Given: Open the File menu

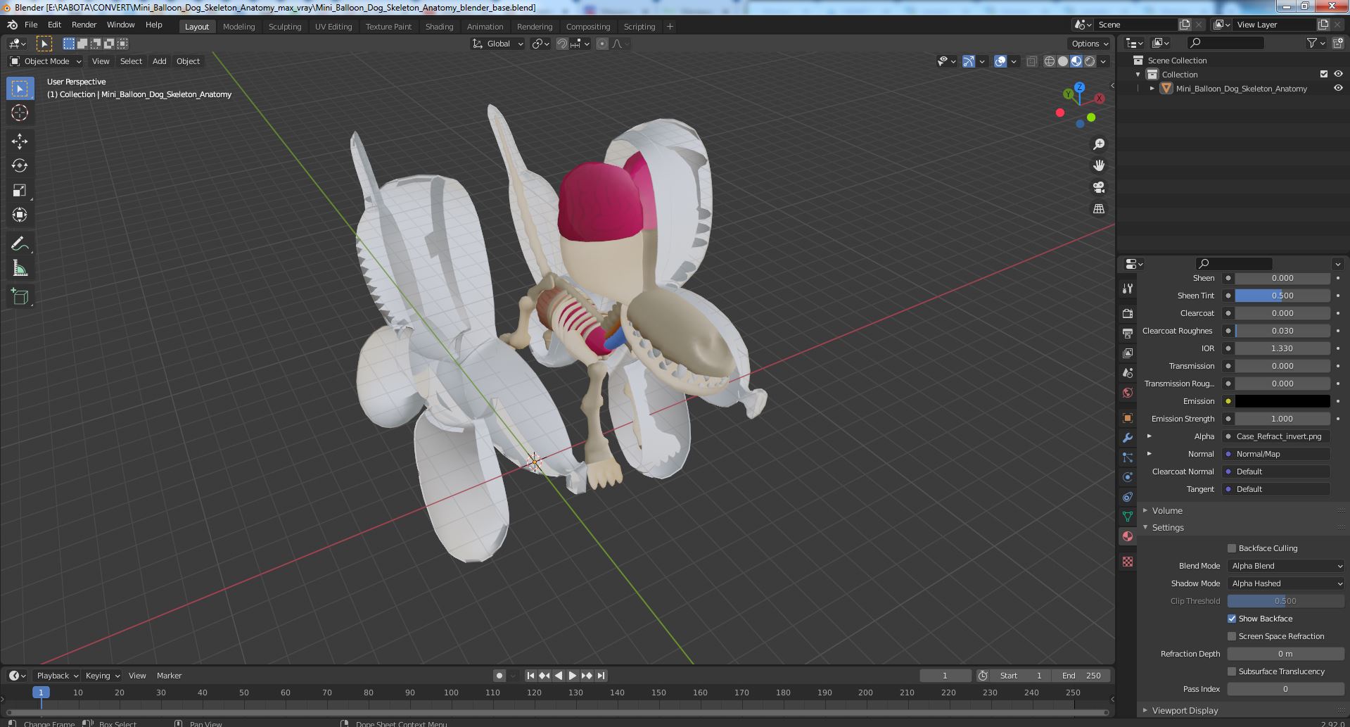Looking at the screenshot, I should [x=31, y=25].
